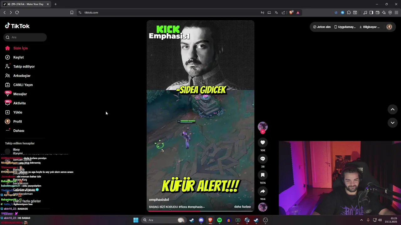Open the Brave Shields lion icon
401x225 pixels.
click(x=291, y=12)
